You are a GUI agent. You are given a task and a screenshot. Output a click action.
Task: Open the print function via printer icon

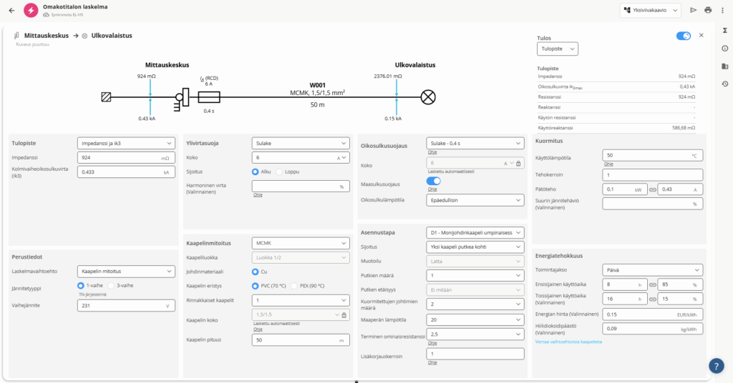click(708, 10)
